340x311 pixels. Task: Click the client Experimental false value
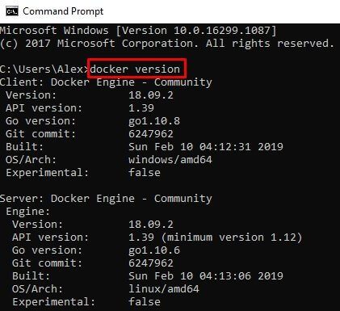[x=145, y=173]
